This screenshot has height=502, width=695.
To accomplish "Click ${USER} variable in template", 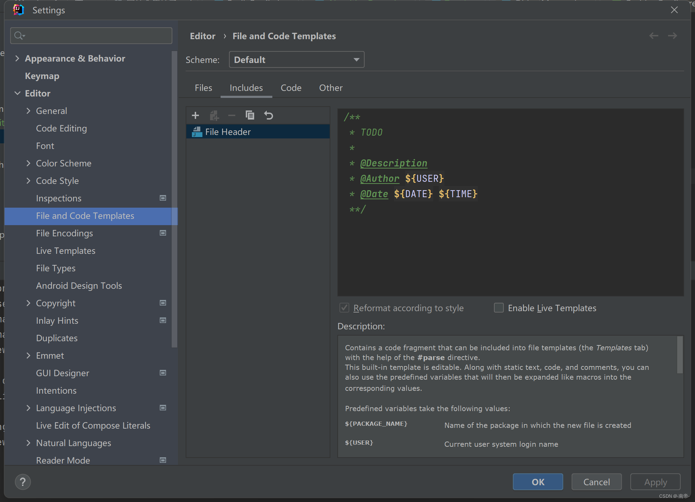I will tap(424, 178).
